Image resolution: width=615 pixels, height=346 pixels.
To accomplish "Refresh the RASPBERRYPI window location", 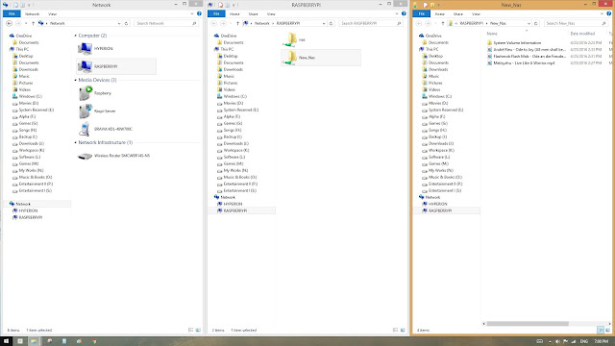I will click(331, 23).
